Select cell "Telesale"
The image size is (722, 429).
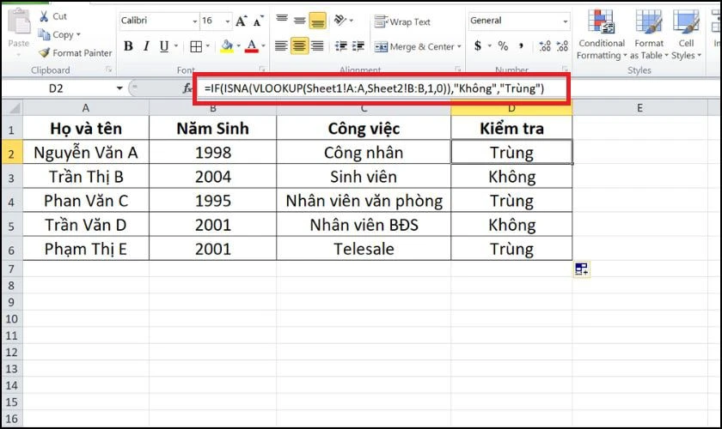[x=364, y=249]
